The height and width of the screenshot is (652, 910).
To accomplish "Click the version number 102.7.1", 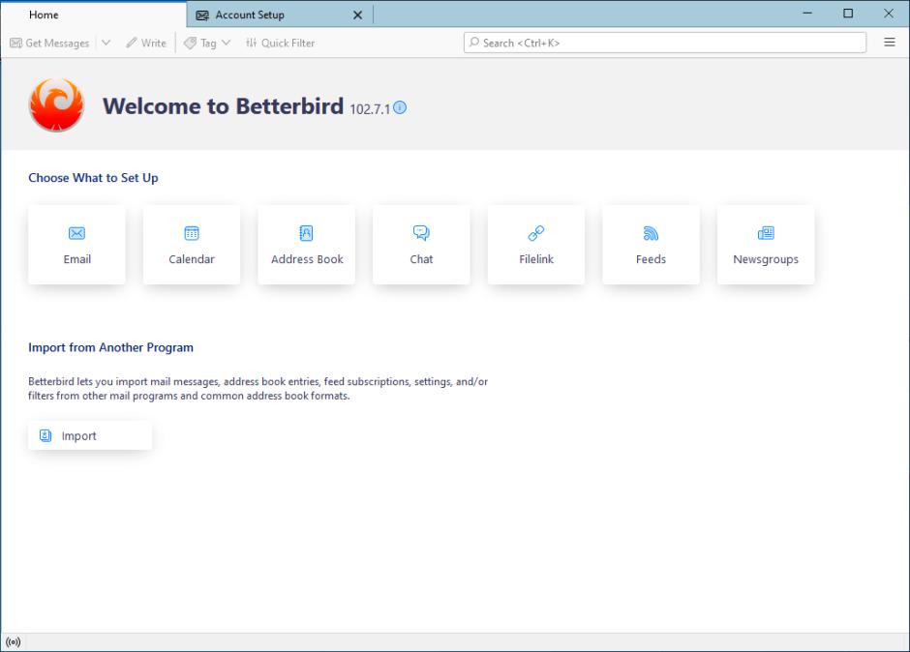I will (x=370, y=109).
